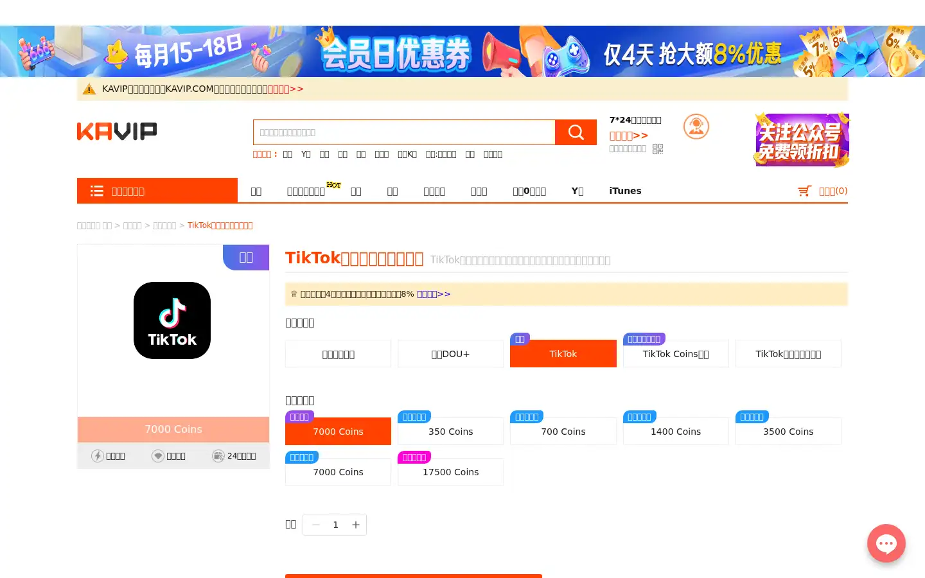925x578 pixels.
Task: Select the 17500 Coins denomination
Action: (x=450, y=472)
